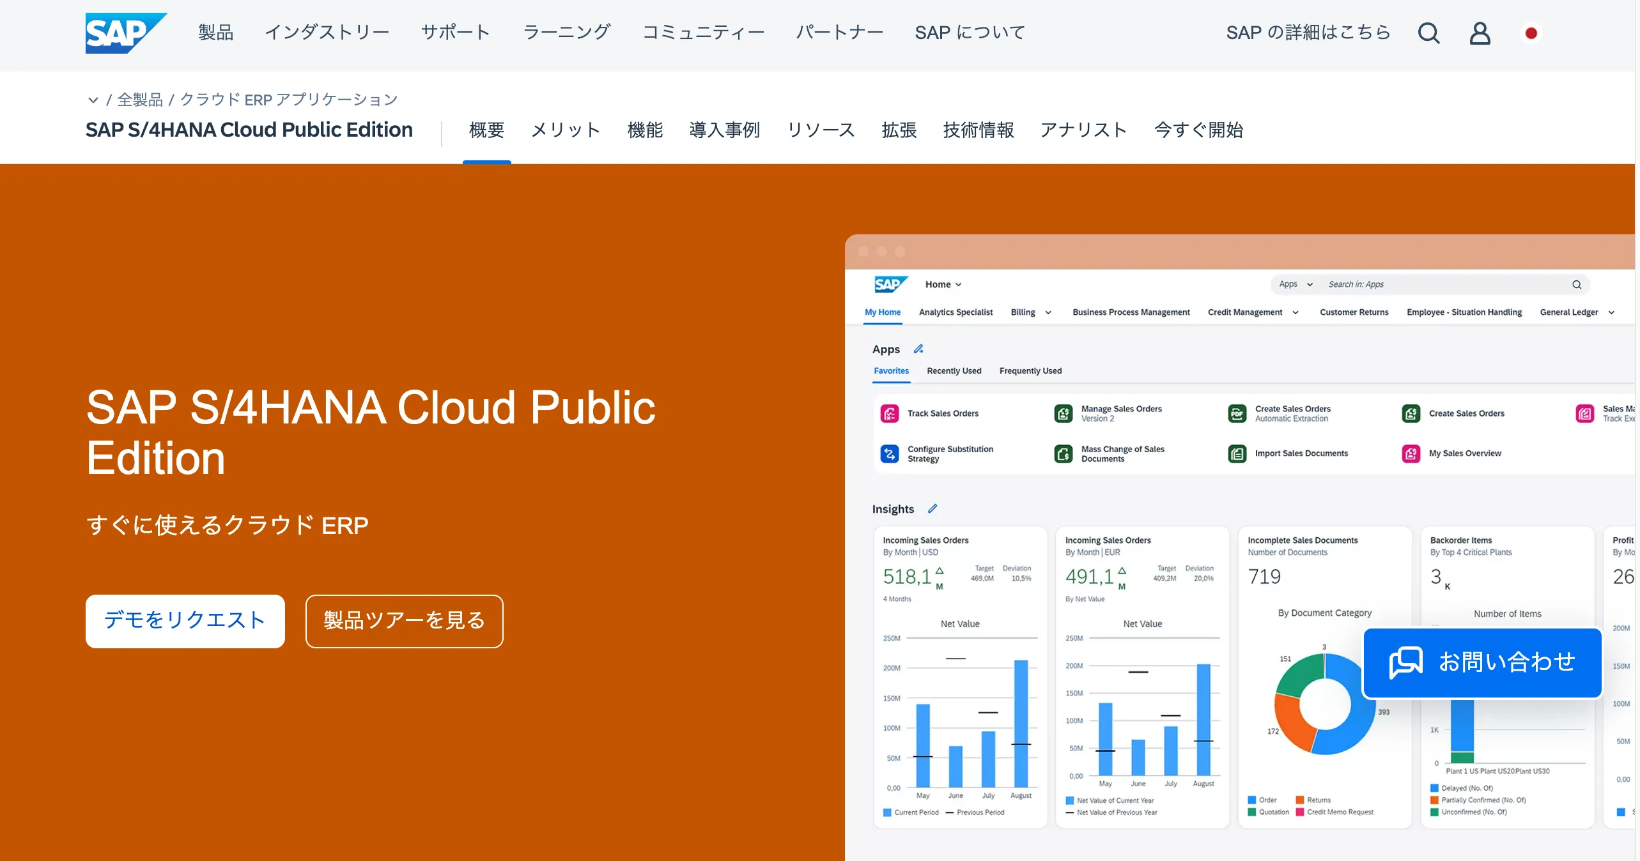Click クラウド ERP アプリケーション breadcrumb link
The image size is (1640, 861).
coord(289,100)
